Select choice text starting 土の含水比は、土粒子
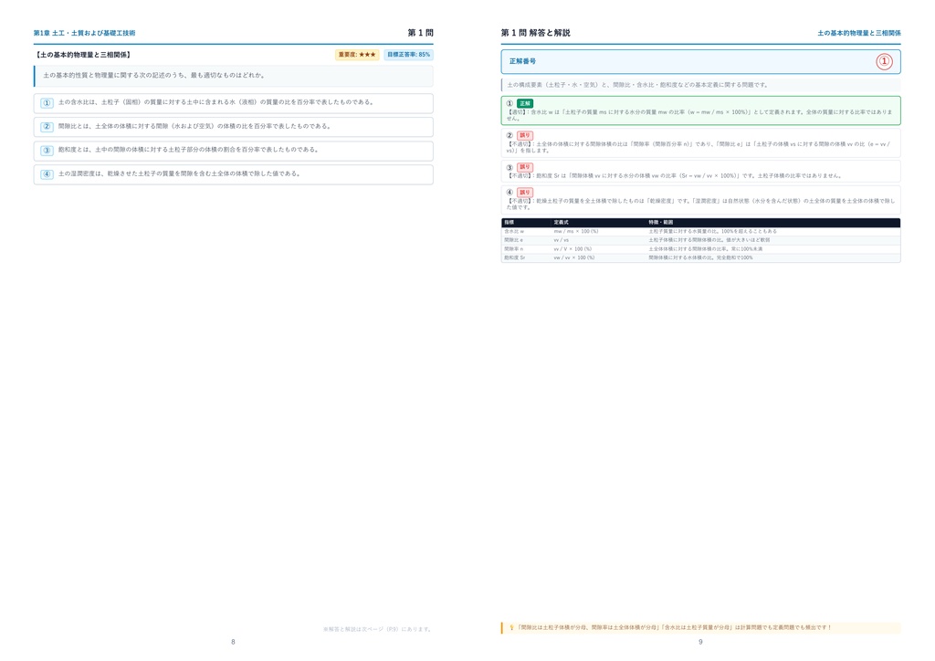This screenshot has width=935, height=661. pos(215,102)
